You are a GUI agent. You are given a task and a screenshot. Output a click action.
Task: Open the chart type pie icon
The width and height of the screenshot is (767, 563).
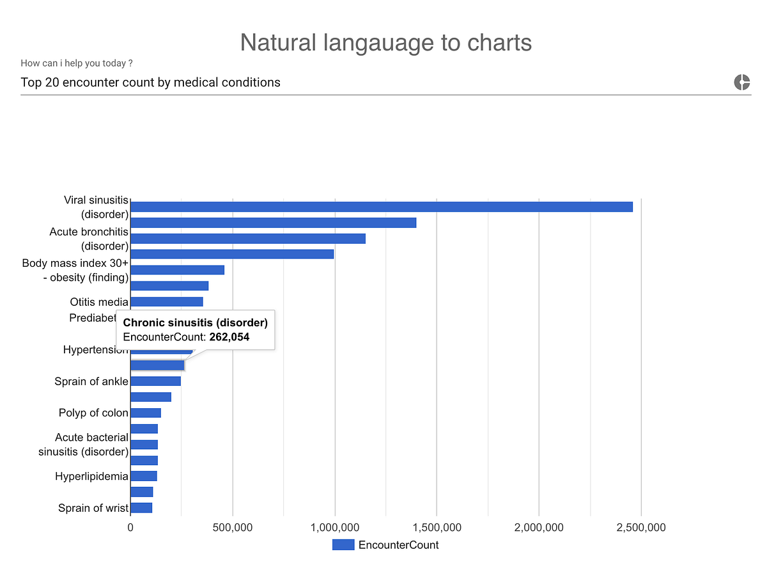click(741, 82)
